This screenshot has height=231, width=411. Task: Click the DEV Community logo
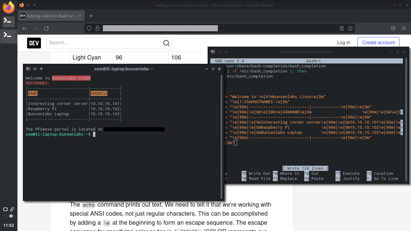(34, 43)
